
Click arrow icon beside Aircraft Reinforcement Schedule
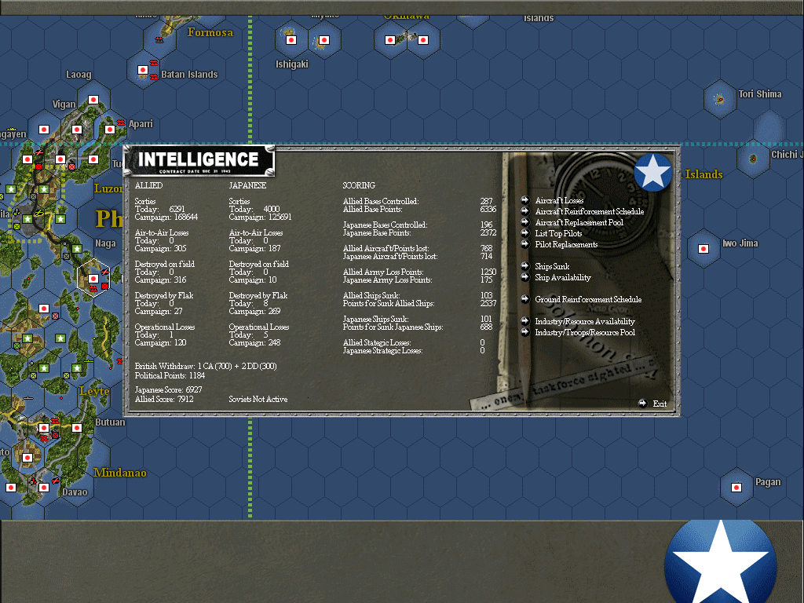[524, 210]
